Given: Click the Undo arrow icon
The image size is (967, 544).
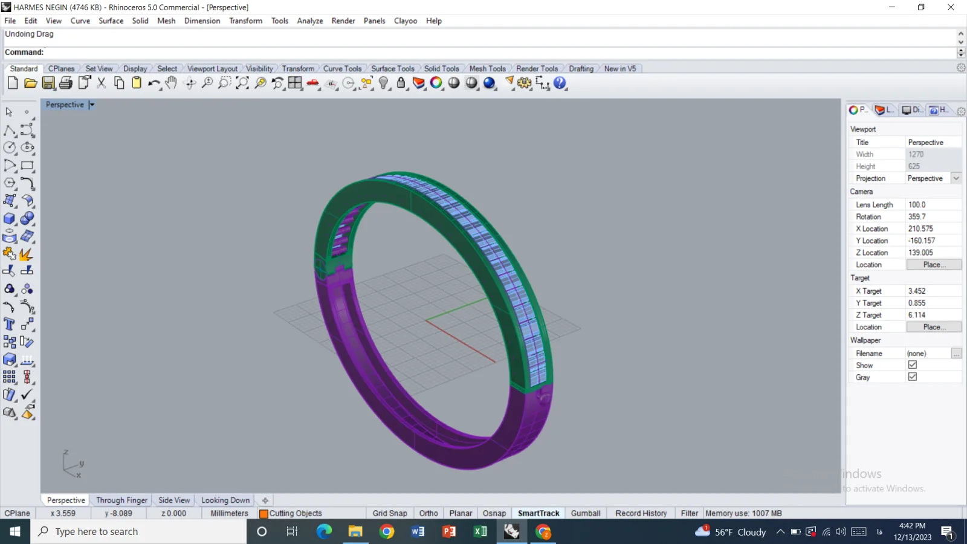Looking at the screenshot, I should pyautogui.click(x=154, y=83).
